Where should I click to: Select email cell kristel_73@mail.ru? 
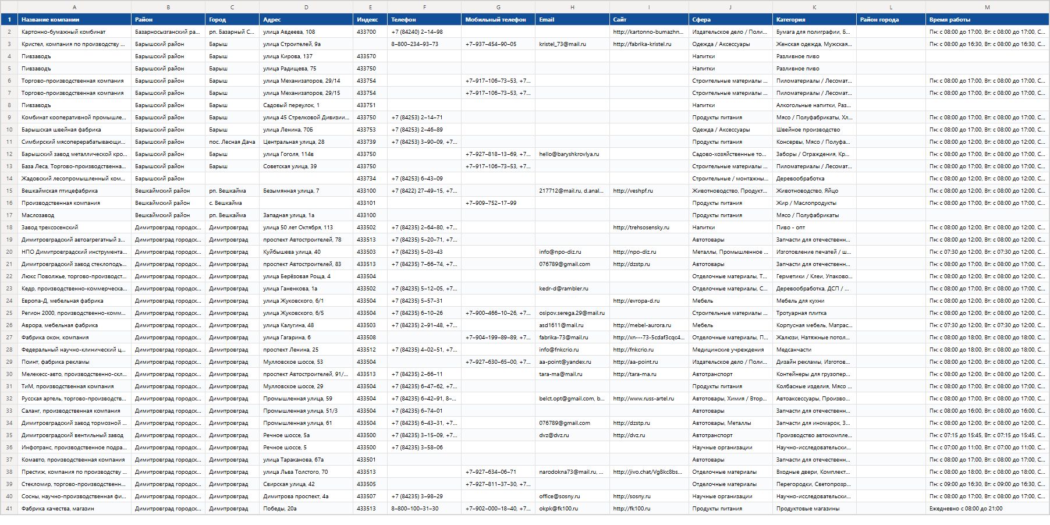pyautogui.click(x=573, y=44)
